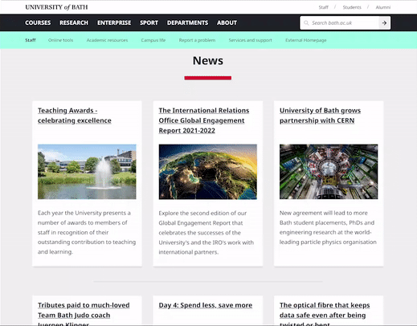Open the Staff link in top bar
Screen dimensions: 417x326
(323, 7)
